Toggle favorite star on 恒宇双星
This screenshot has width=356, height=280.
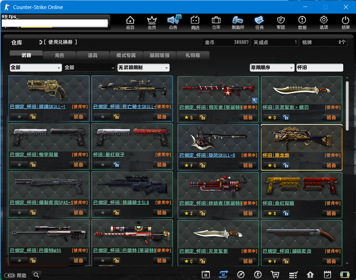point(19,165)
